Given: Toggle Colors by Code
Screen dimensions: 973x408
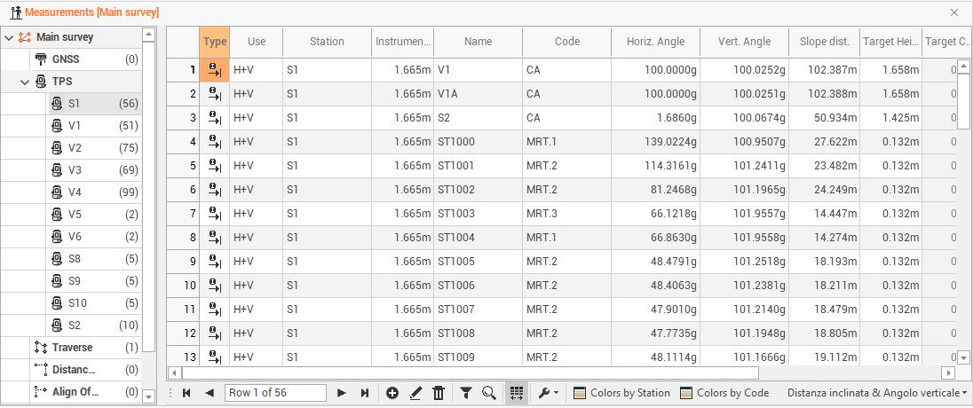Looking at the screenshot, I should point(724,393).
